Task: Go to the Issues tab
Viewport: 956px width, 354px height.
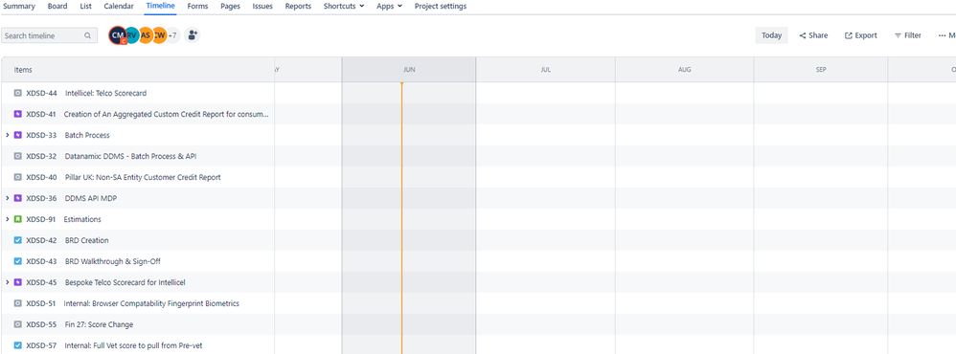Action: [262, 6]
